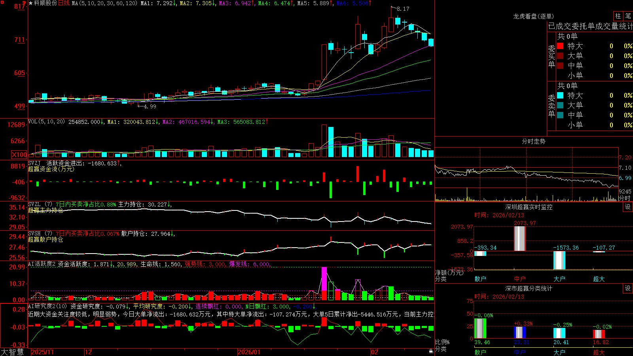Image resolution: width=633 pixels, height=356 pixels.
Task: Toggle the favorite star before 科顺股份
Action: [30, 3]
